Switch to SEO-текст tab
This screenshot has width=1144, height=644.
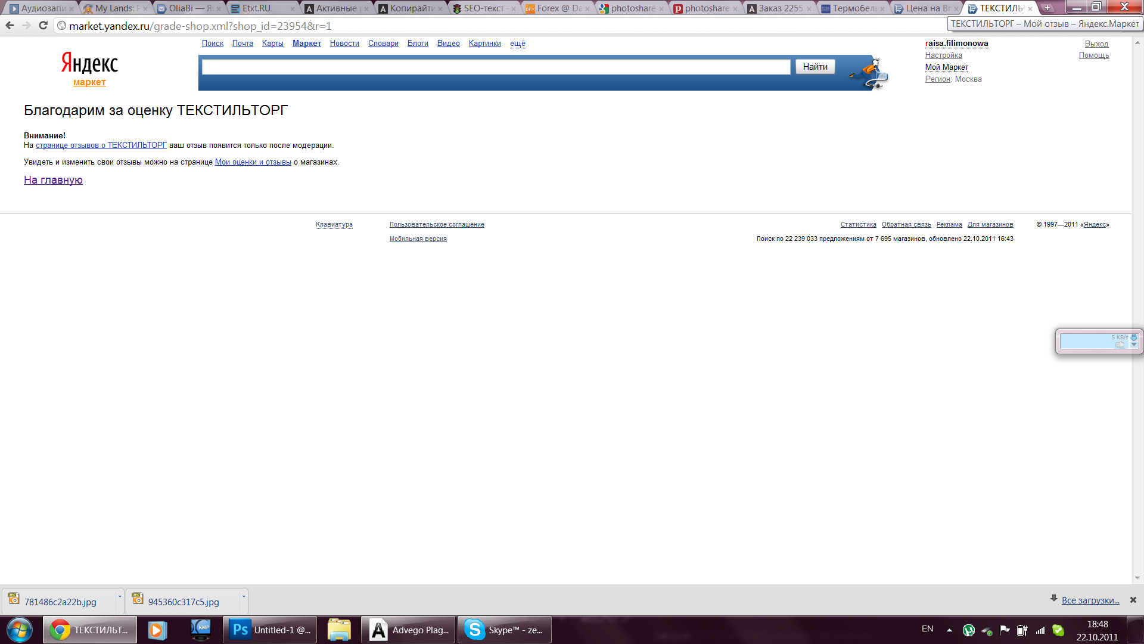[x=484, y=8]
